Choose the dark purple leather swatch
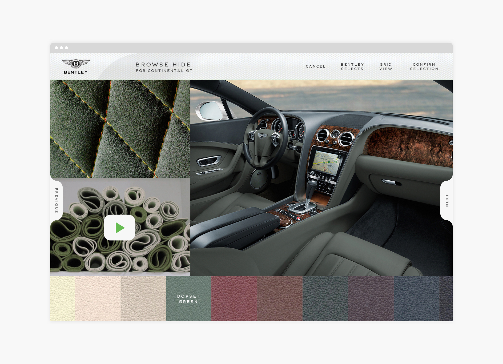The image size is (503, 364). click(371, 299)
